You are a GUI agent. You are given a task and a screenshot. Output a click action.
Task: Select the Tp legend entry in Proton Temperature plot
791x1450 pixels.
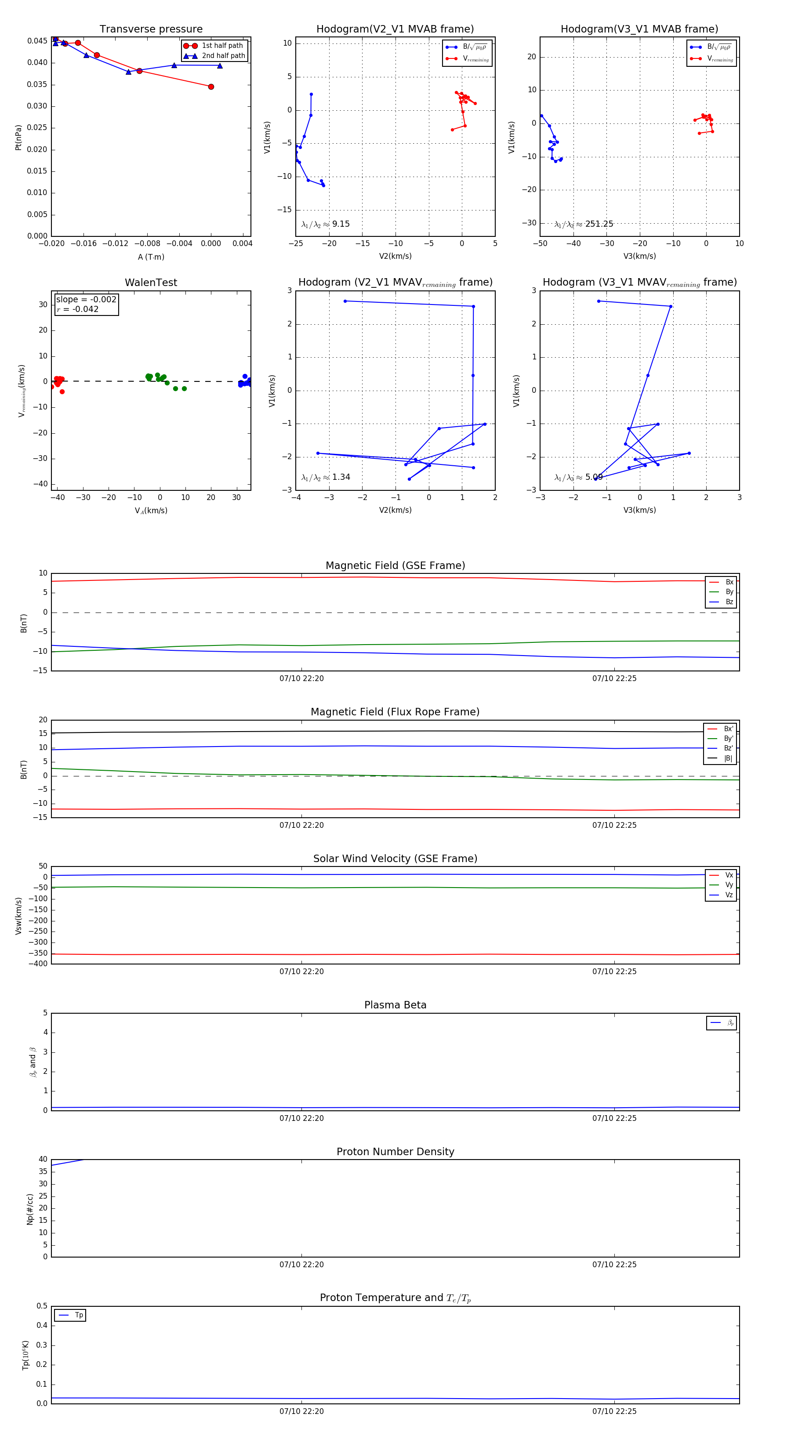point(70,1315)
